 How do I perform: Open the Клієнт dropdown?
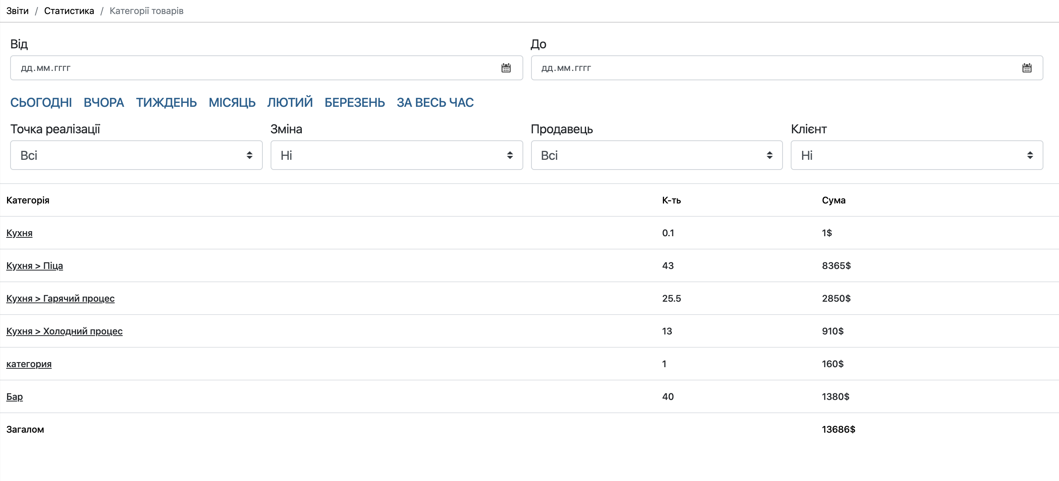tap(917, 156)
